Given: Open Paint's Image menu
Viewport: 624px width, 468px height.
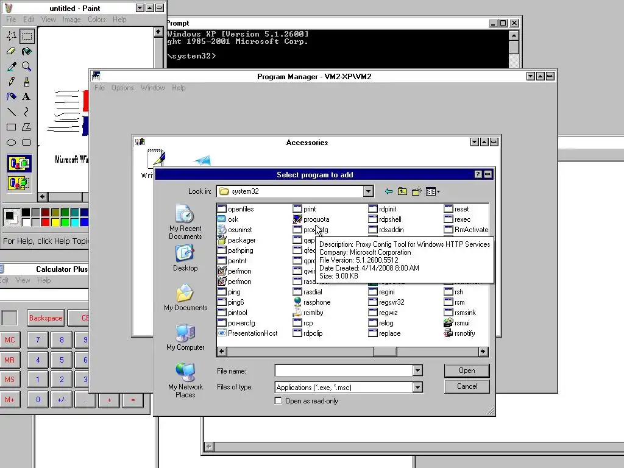Looking at the screenshot, I should click(72, 19).
